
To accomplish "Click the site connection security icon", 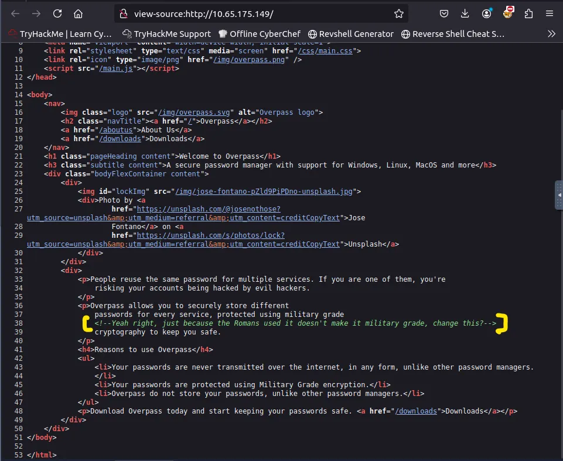I will click(x=122, y=13).
